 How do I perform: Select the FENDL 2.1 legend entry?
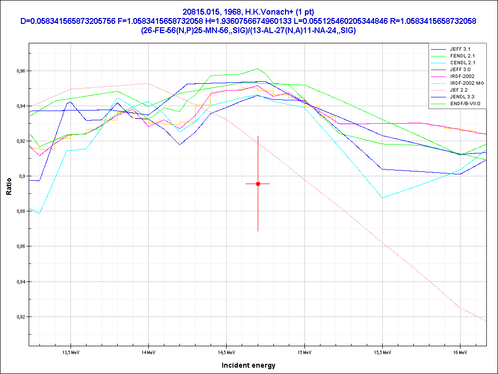click(460, 56)
